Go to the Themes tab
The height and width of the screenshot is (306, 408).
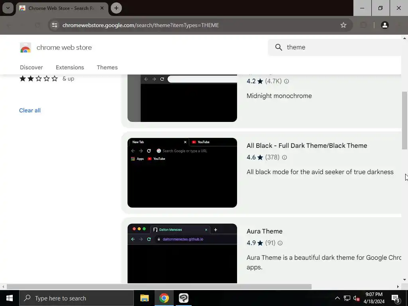[107, 67]
